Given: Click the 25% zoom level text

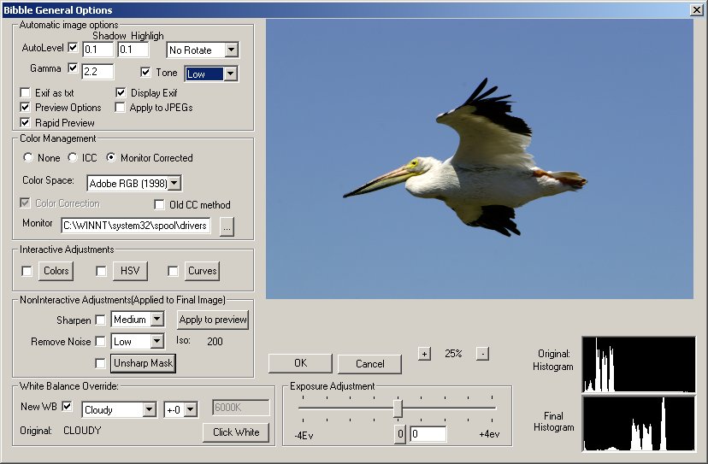Looking at the screenshot, I should coord(453,354).
